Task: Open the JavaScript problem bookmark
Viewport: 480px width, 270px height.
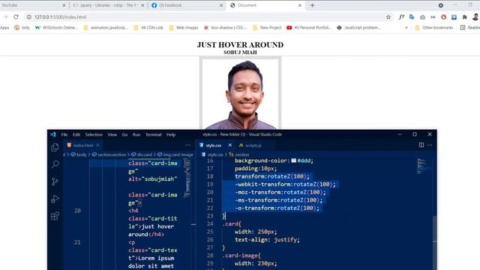Action: (358, 28)
